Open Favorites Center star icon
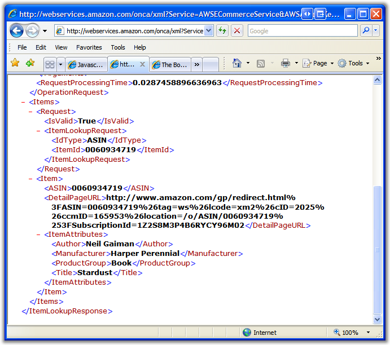This screenshot has width=390, height=345. click(x=15, y=63)
